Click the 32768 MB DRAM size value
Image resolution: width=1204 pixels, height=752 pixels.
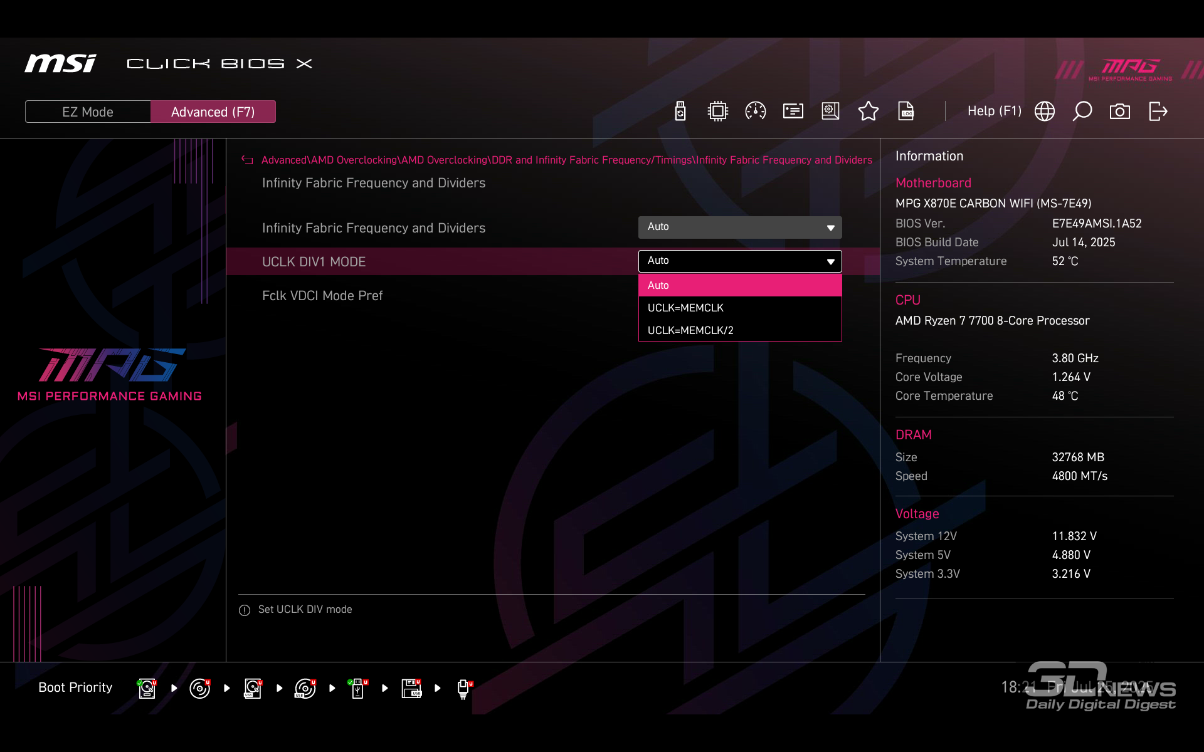coord(1078,457)
